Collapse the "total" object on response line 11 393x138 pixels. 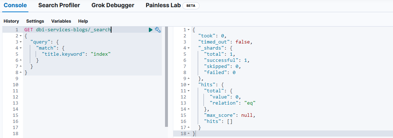[x=188, y=91]
